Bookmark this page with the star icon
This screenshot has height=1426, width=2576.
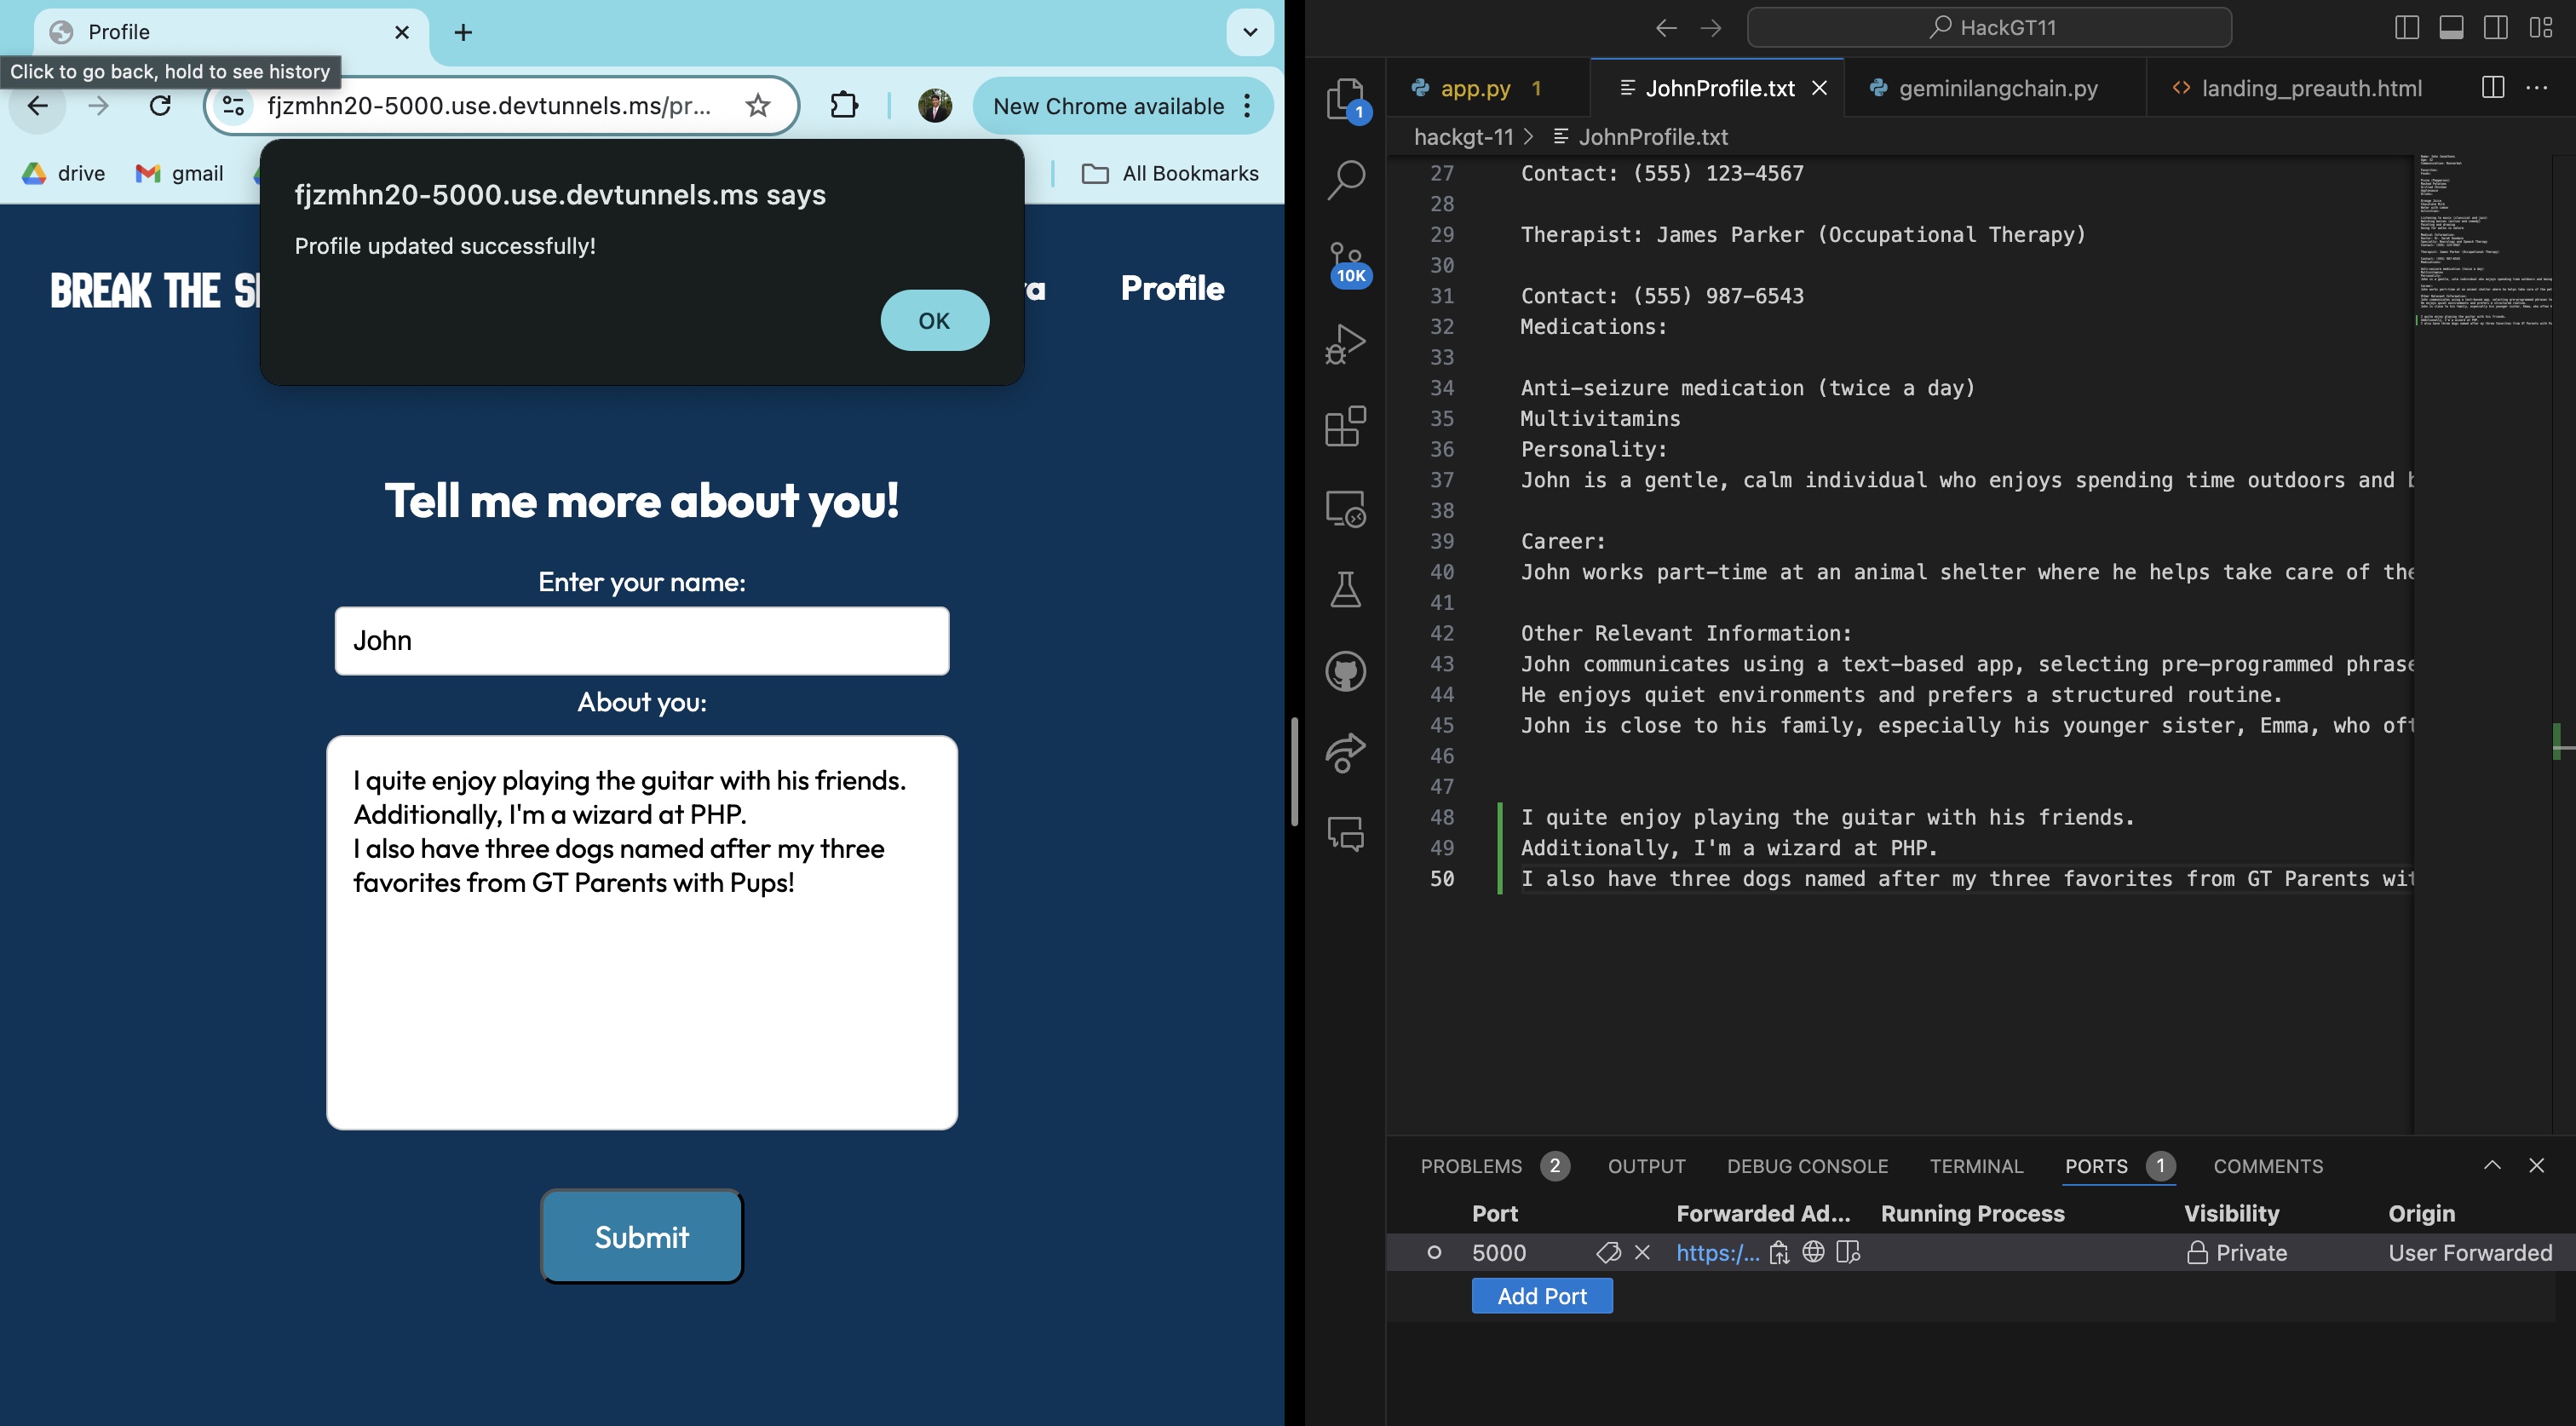point(758,106)
